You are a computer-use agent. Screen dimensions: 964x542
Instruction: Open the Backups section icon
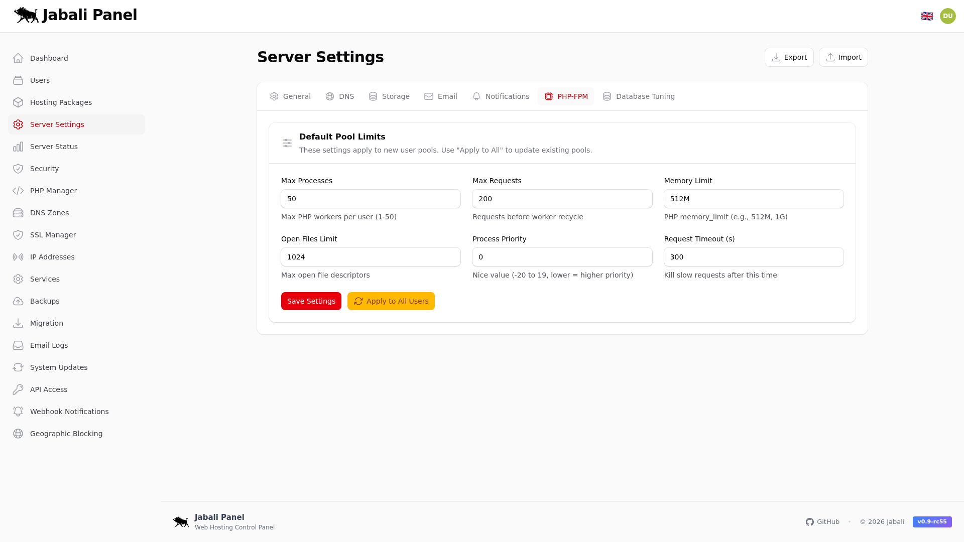[x=18, y=301]
